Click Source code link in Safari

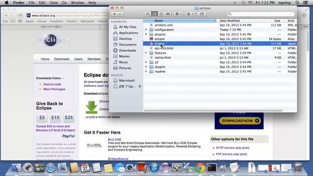pos(52,84)
